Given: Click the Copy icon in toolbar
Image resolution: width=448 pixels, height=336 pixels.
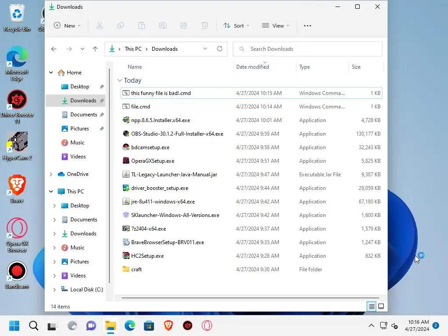Looking at the screenshot, I should click(121, 26).
